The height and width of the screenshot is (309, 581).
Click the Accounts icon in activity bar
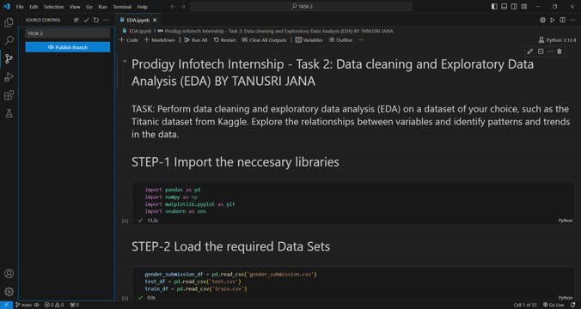(9, 274)
